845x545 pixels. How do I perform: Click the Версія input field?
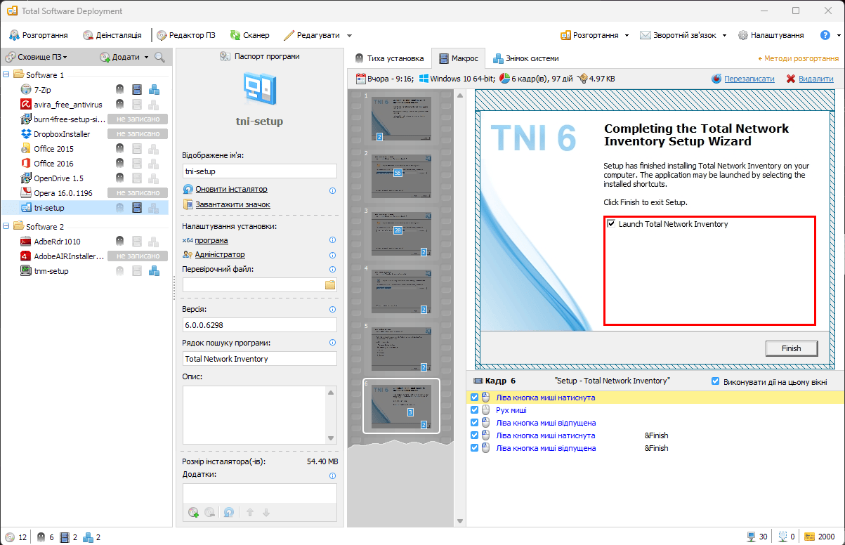point(259,325)
